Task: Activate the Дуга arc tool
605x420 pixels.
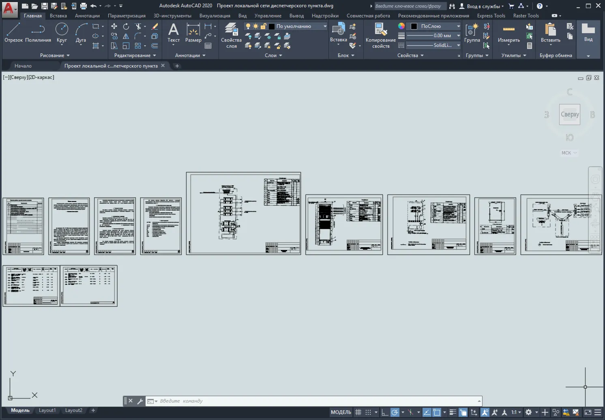Action: tap(81, 32)
